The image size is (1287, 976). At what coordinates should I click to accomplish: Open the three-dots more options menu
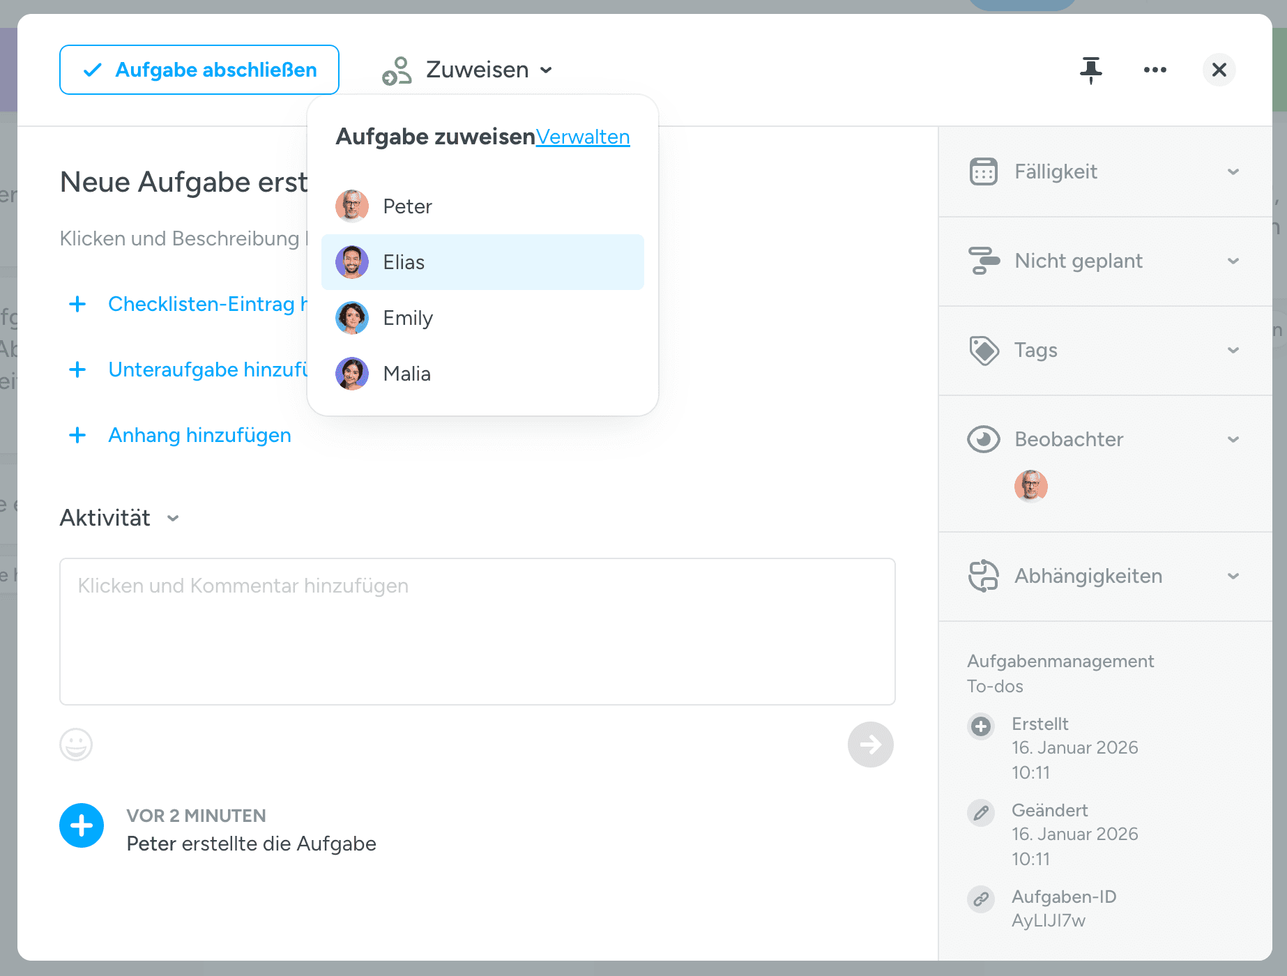click(x=1155, y=70)
